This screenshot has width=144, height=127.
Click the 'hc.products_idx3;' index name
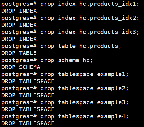(109, 32)
